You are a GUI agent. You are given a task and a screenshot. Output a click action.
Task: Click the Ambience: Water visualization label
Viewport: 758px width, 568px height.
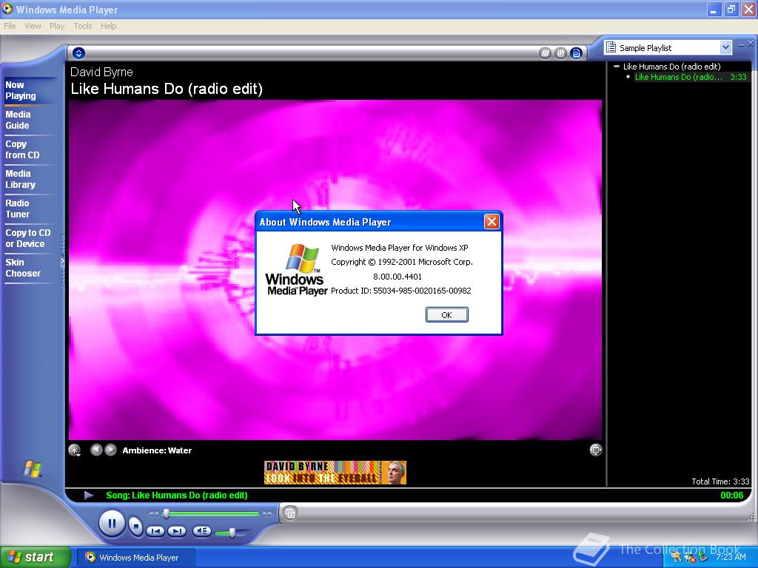157,450
